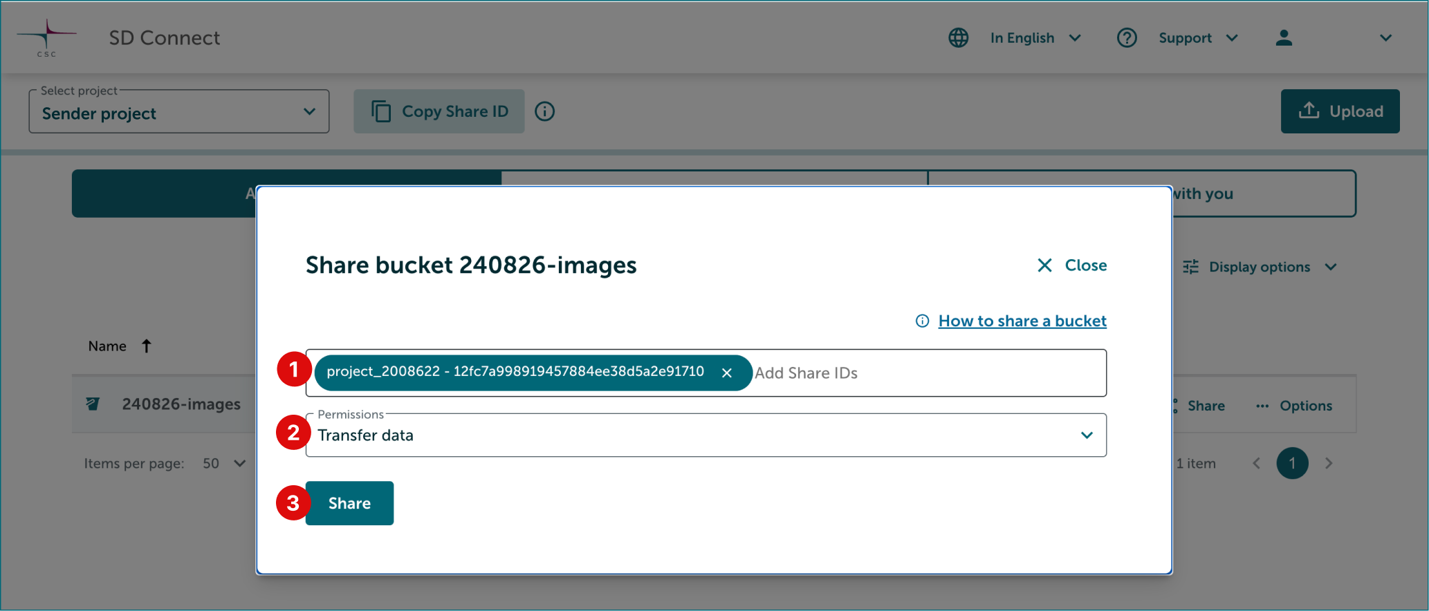Screen dimensions: 1429x611
Task: Open the Select project dropdown
Action: click(x=179, y=111)
